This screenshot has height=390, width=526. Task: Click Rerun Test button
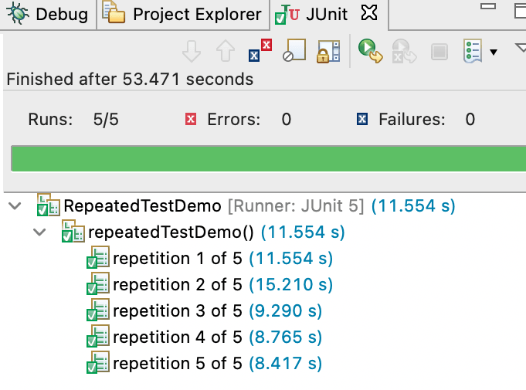(370, 51)
